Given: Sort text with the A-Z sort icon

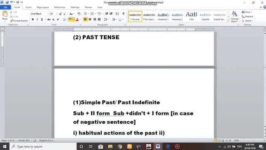Looking at the screenshot, I should 117,14.
